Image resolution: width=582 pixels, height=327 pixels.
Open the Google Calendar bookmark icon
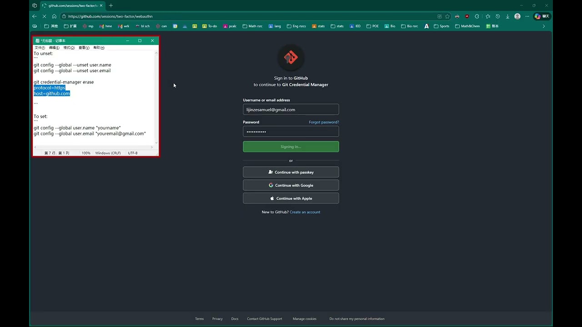pos(175,26)
